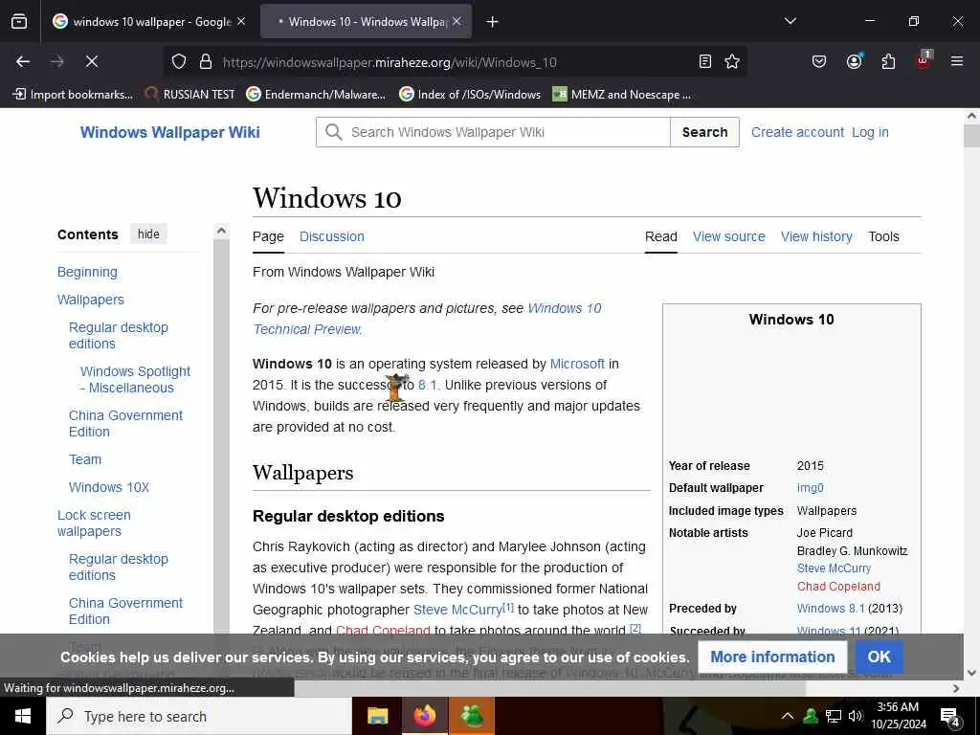Switch to the windows 10 wallpaper Google tab

(148, 21)
